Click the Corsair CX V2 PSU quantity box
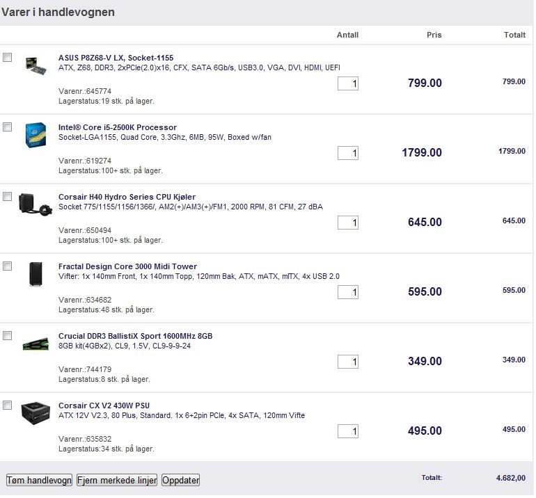The height and width of the screenshot is (498, 536). [x=348, y=431]
